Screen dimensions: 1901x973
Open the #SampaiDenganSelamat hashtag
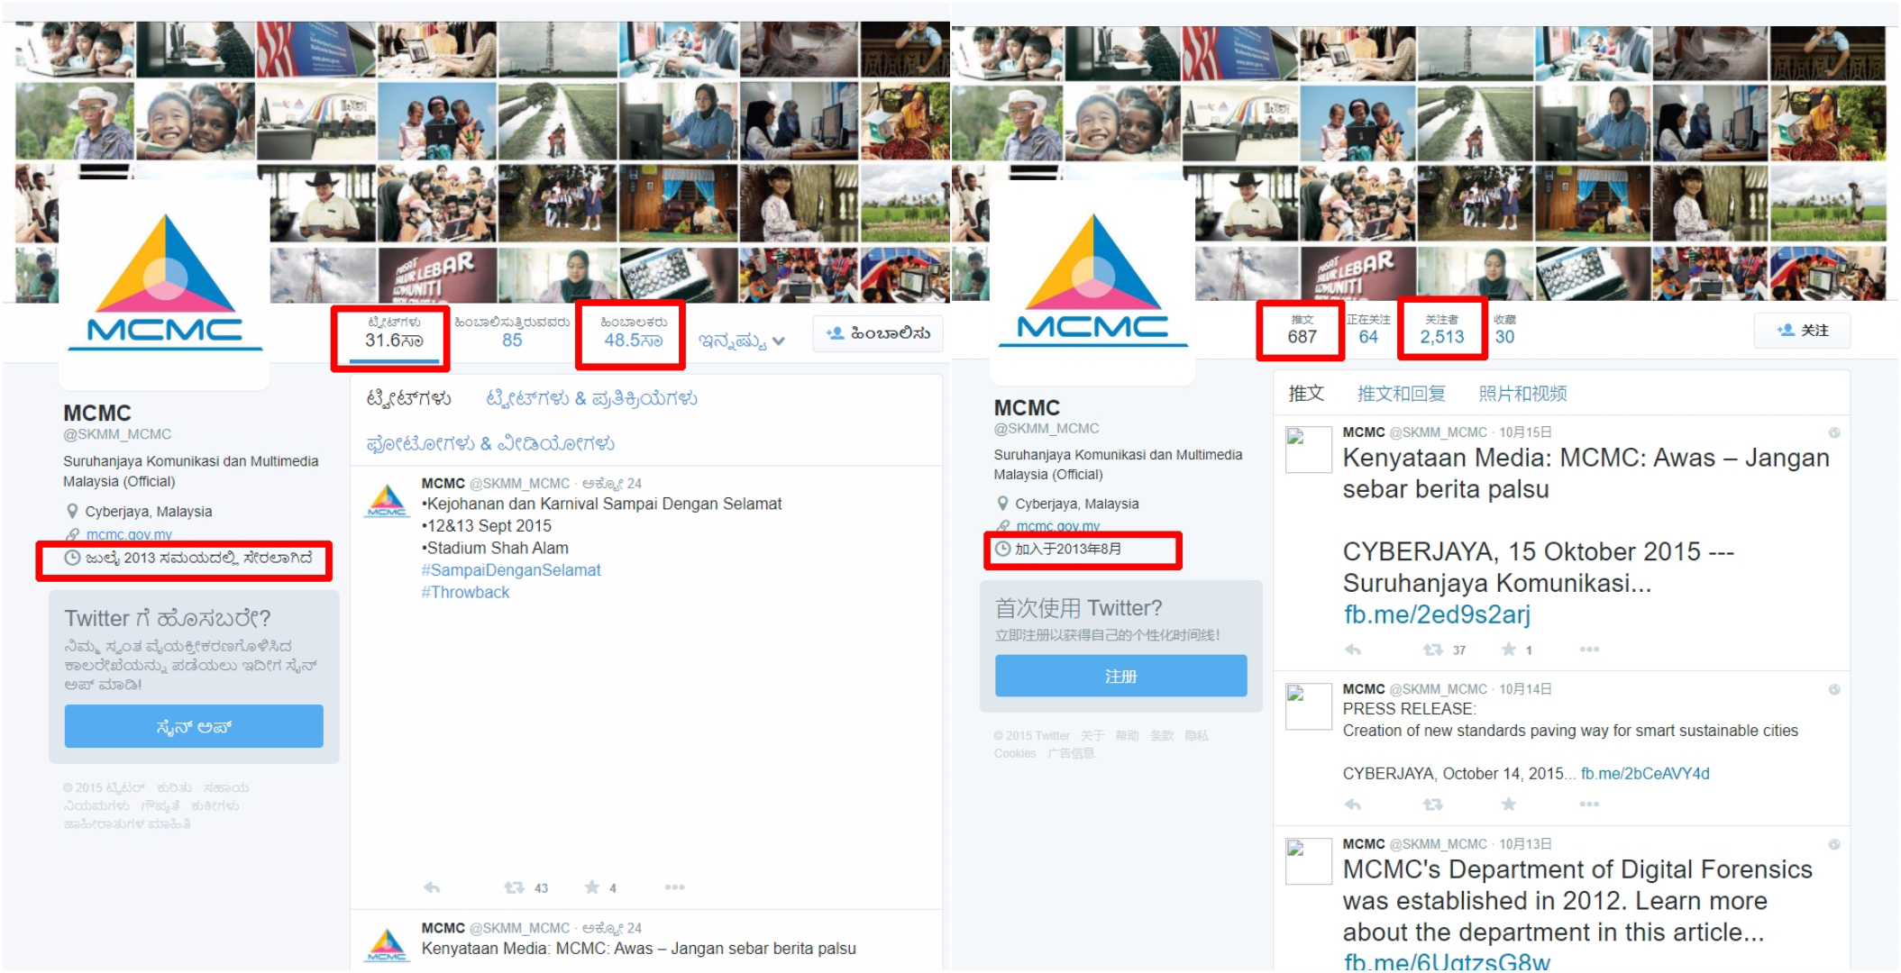[x=511, y=570]
